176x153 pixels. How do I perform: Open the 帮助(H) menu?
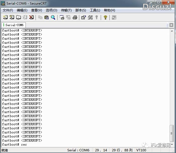[110, 10]
